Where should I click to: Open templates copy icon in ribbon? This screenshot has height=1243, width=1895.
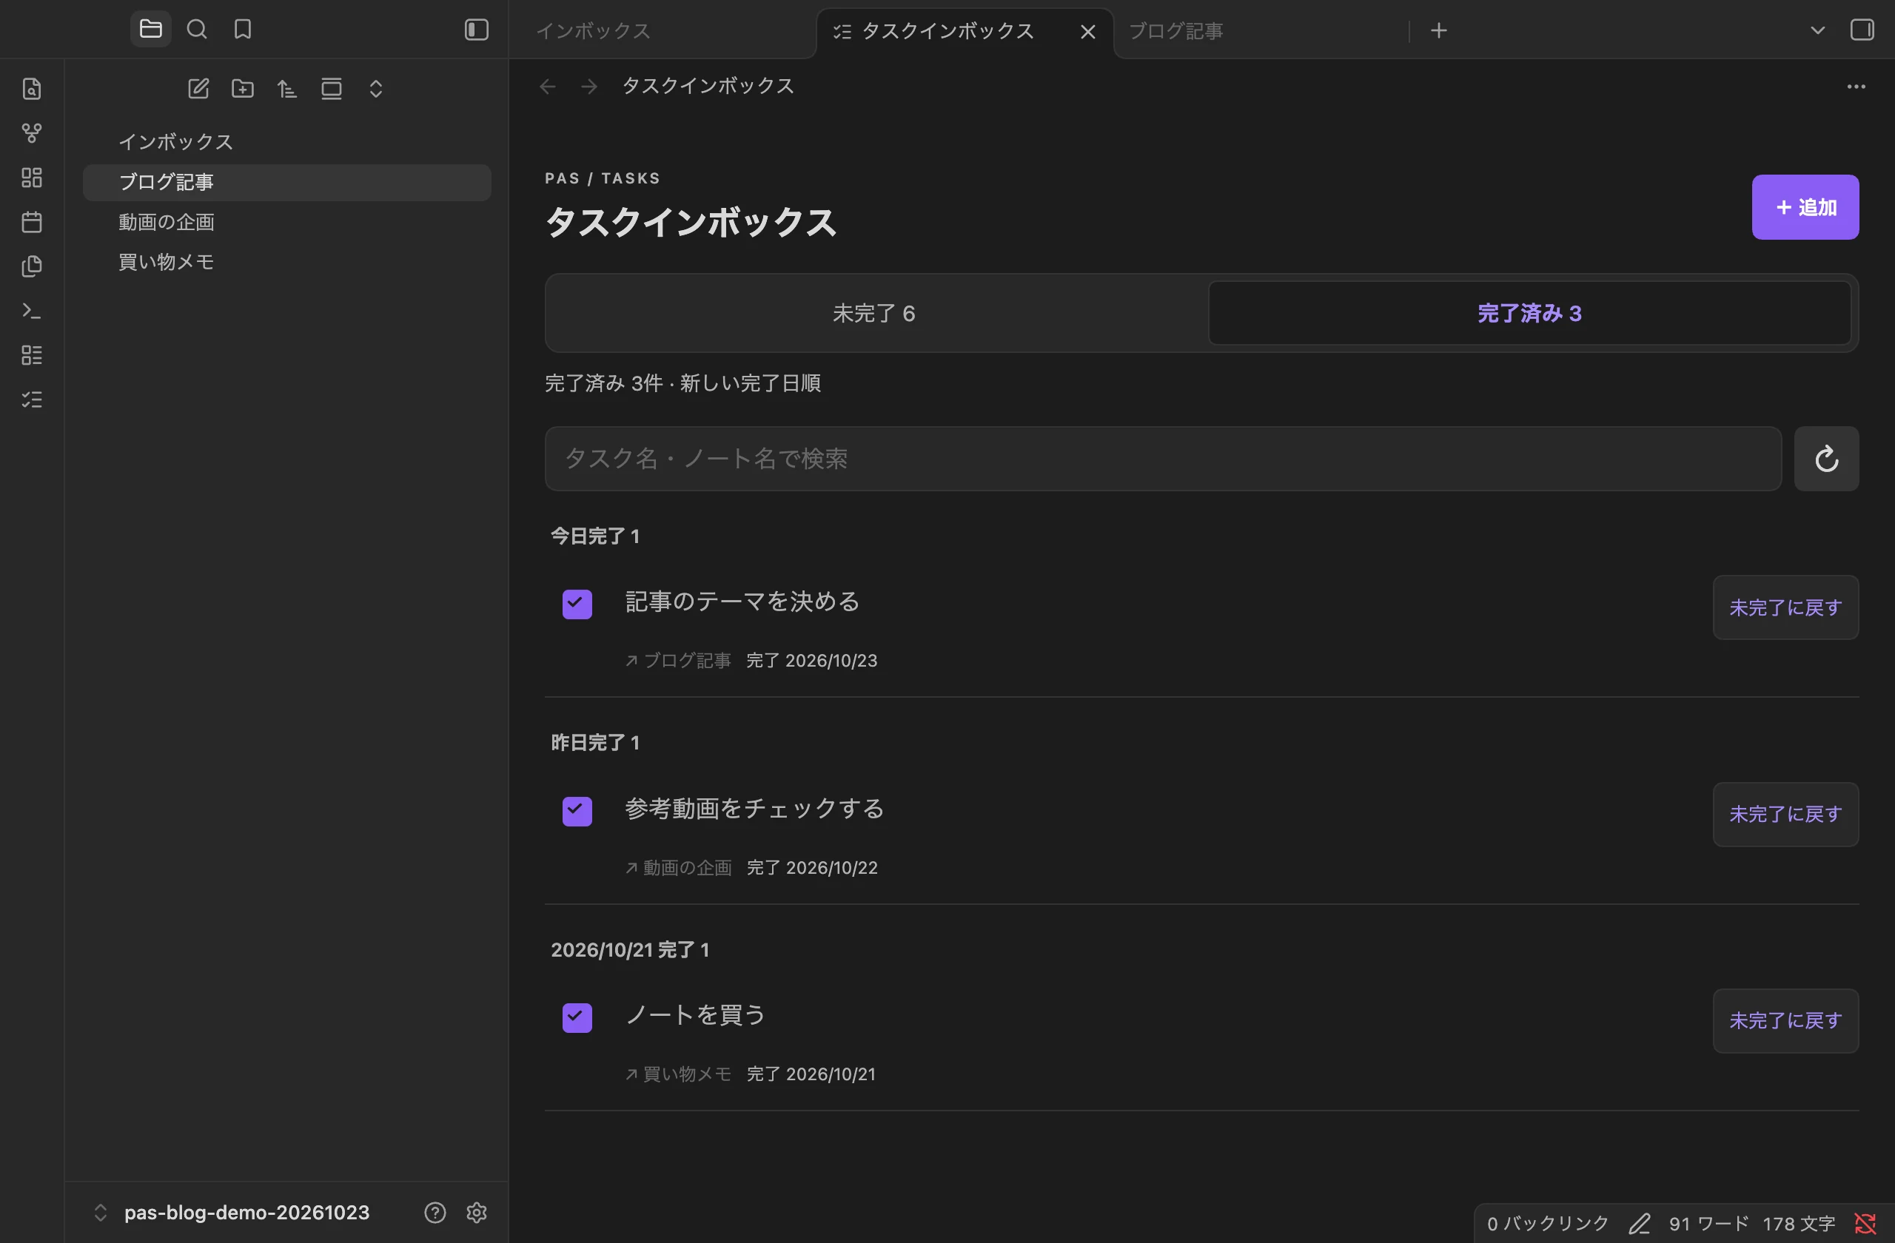point(32,266)
